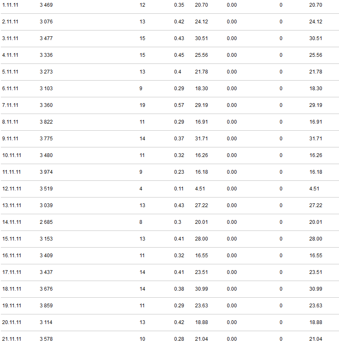Click the date cell 15.11.11
Image resolution: width=339 pixels, height=347 pixels.
11,239
